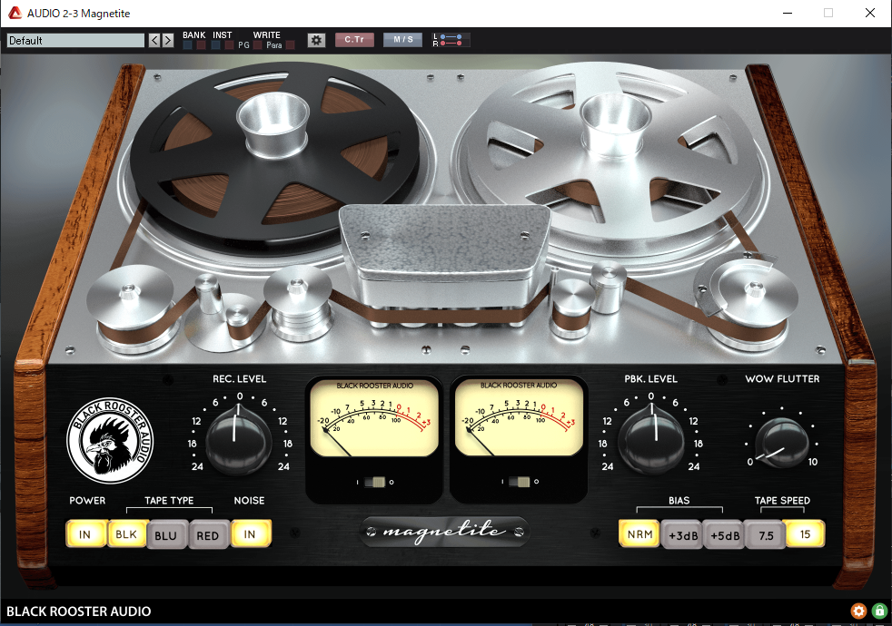Click the red BANK square
Image resolution: width=892 pixels, height=626 pixels.
pos(201,44)
